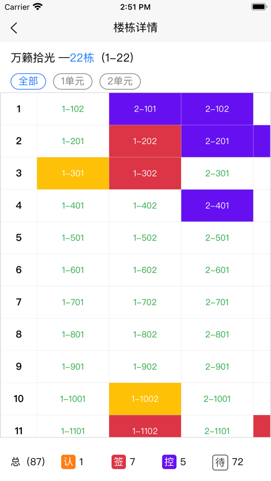Select purple room 2-101
The image size is (271, 481).
point(145,109)
